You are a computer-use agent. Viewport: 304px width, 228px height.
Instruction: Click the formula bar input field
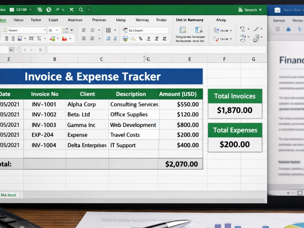[157, 50]
